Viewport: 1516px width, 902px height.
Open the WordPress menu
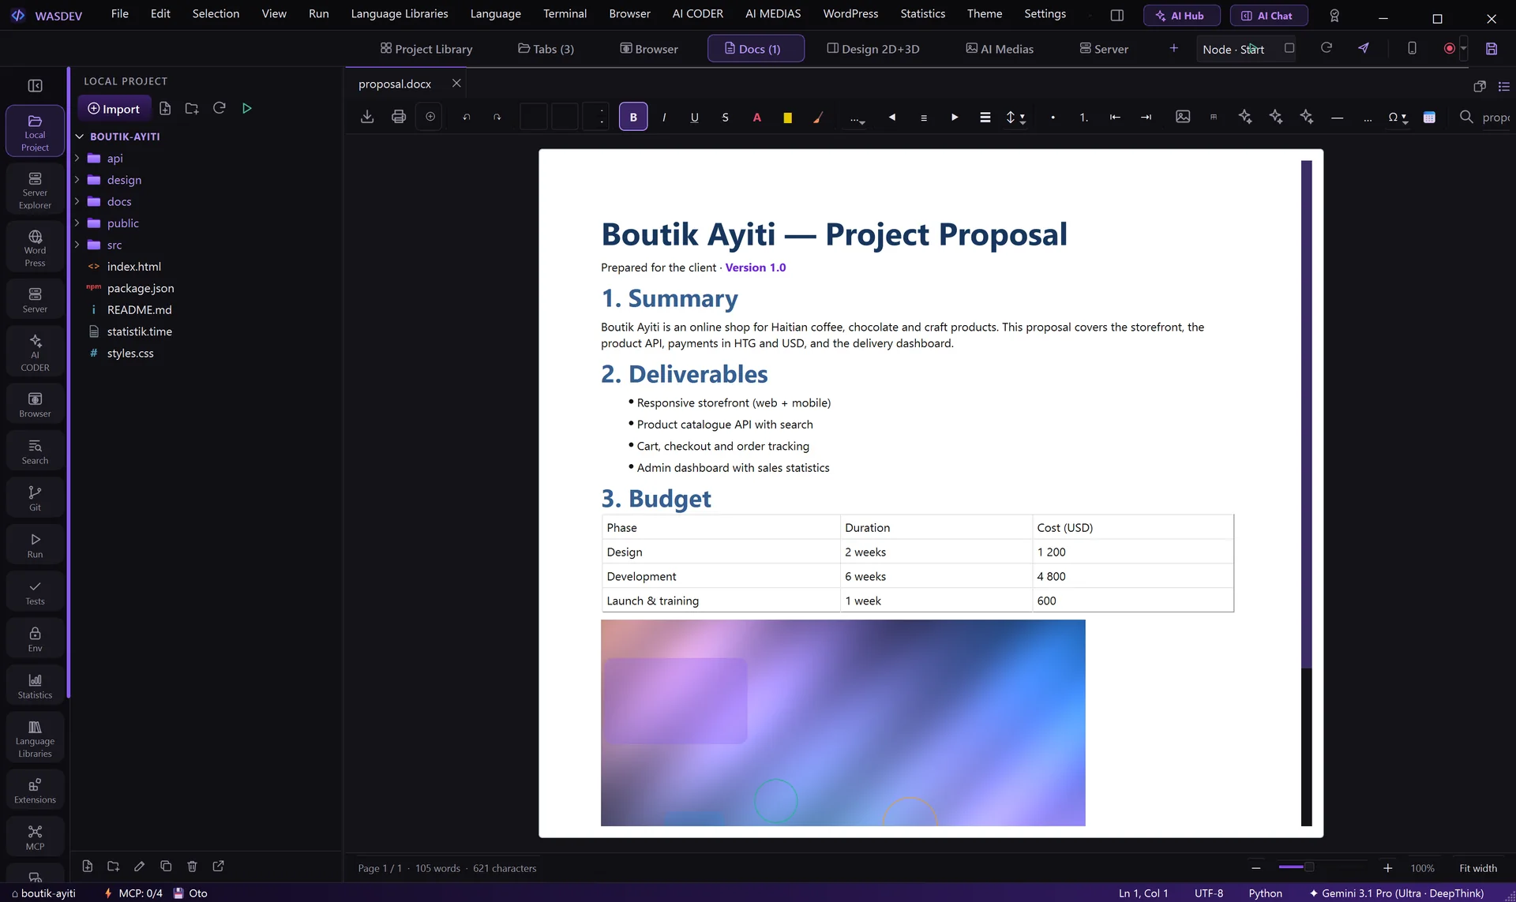pos(850,14)
